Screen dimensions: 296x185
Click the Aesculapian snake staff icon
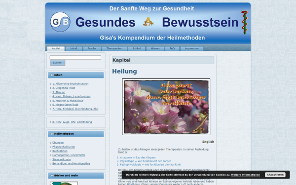click(x=245, y=22)
